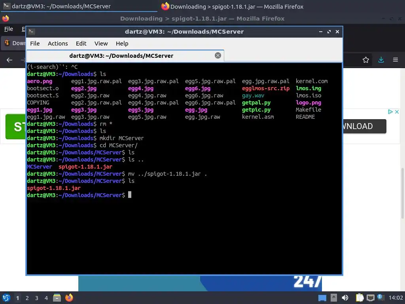Click 'lmos.iso' in terminal listing
The width and height of the screenshot is (405, 304).
pyautogui.click(x=308, y=95)
